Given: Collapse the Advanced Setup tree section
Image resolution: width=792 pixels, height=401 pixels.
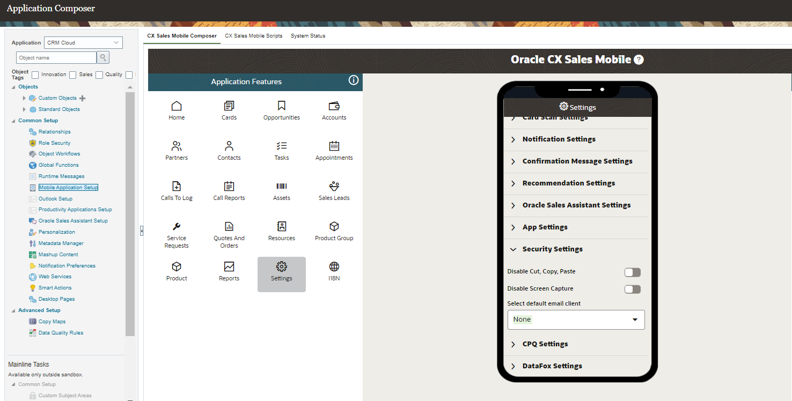Looking at the screenshot, I should (13, 310).
